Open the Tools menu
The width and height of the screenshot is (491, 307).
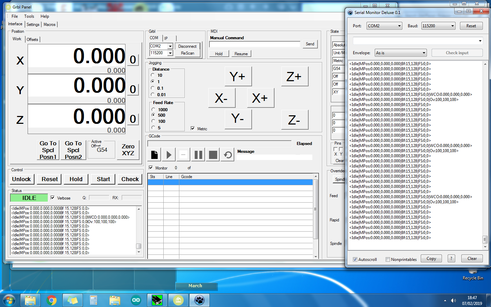coord(29,16)
